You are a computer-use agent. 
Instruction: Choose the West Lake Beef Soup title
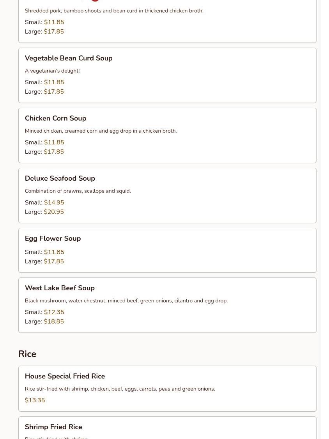coord(60,288)
